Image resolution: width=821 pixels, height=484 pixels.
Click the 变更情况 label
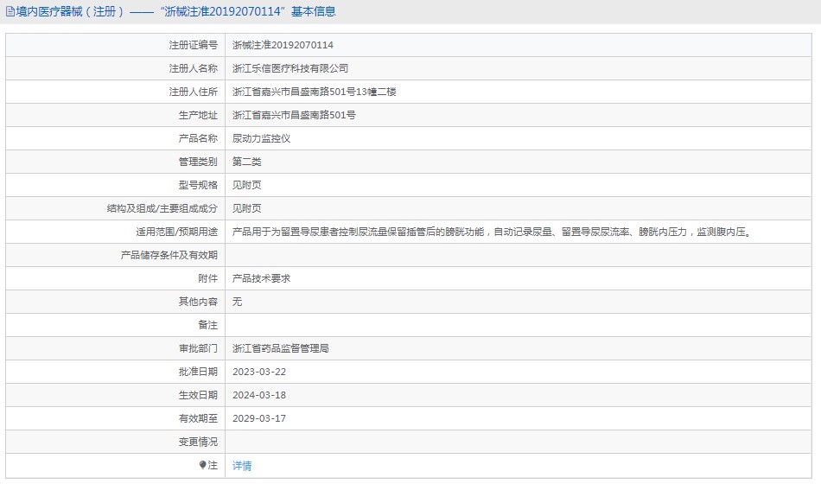point(198,442)
